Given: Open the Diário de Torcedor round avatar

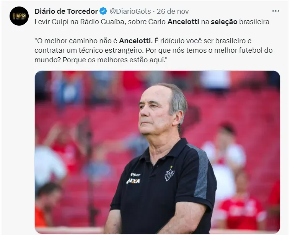Looking at the screenshot, I should pos(19,16).
